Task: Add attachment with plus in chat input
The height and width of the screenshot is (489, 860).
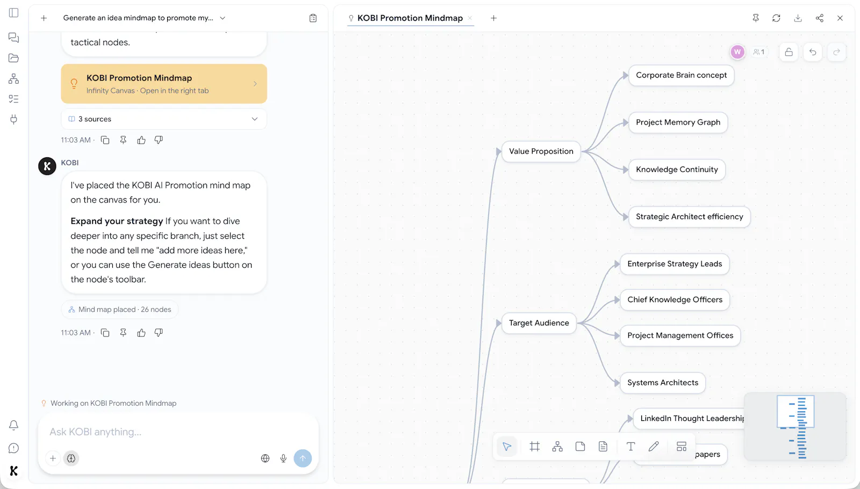Action: (x=53, y=458)
